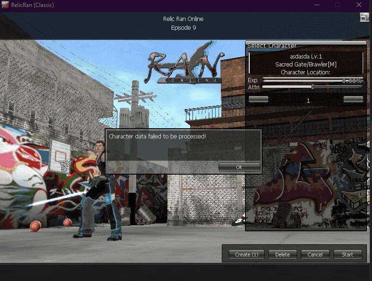This screenshot has width=372, height=281.
Task: Click OK on the error dialog
Action: pos(239,167)
